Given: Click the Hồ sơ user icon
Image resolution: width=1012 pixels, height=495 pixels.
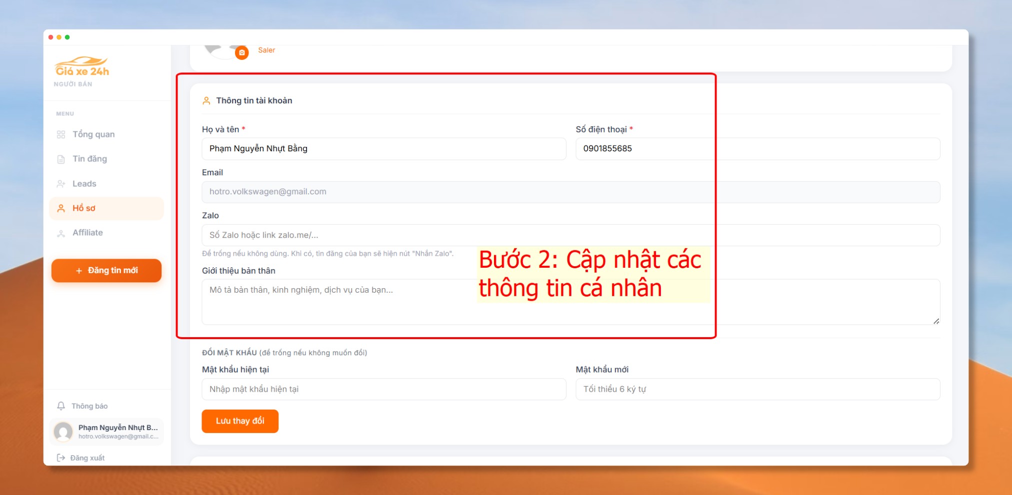Looking at the screenshot, I should pyautogui.click(x=61, y=208).
